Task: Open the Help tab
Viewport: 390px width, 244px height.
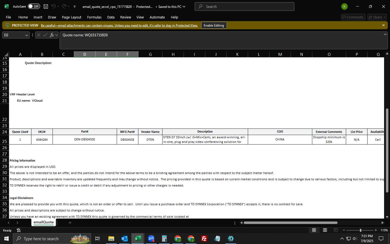Action: pos(174,17)
